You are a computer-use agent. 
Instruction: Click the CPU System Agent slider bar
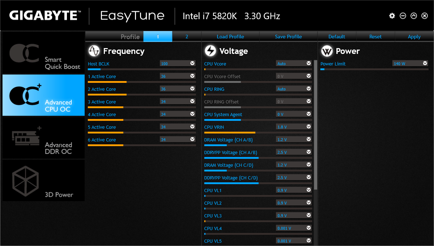(x=258, y=120)
